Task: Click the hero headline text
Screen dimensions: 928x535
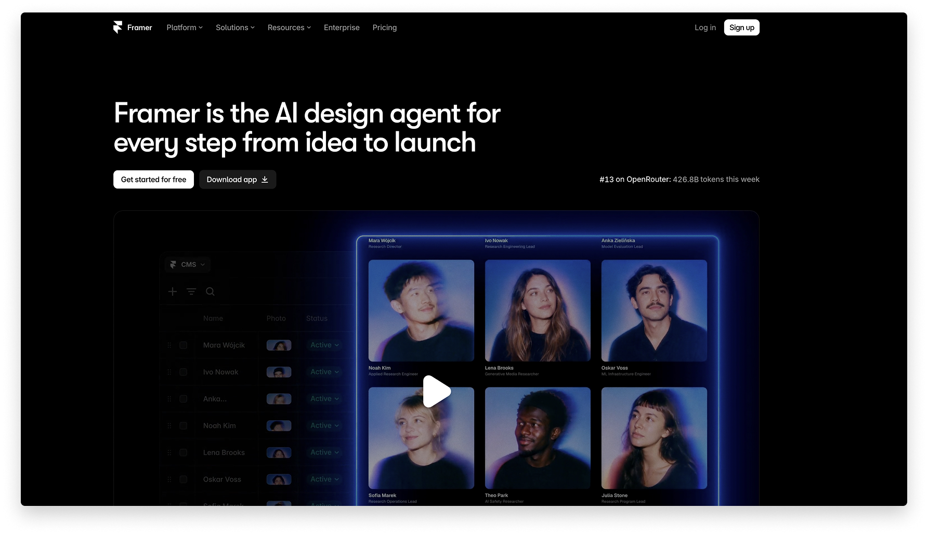Action: pyautogui.click(x=307, y=128)
